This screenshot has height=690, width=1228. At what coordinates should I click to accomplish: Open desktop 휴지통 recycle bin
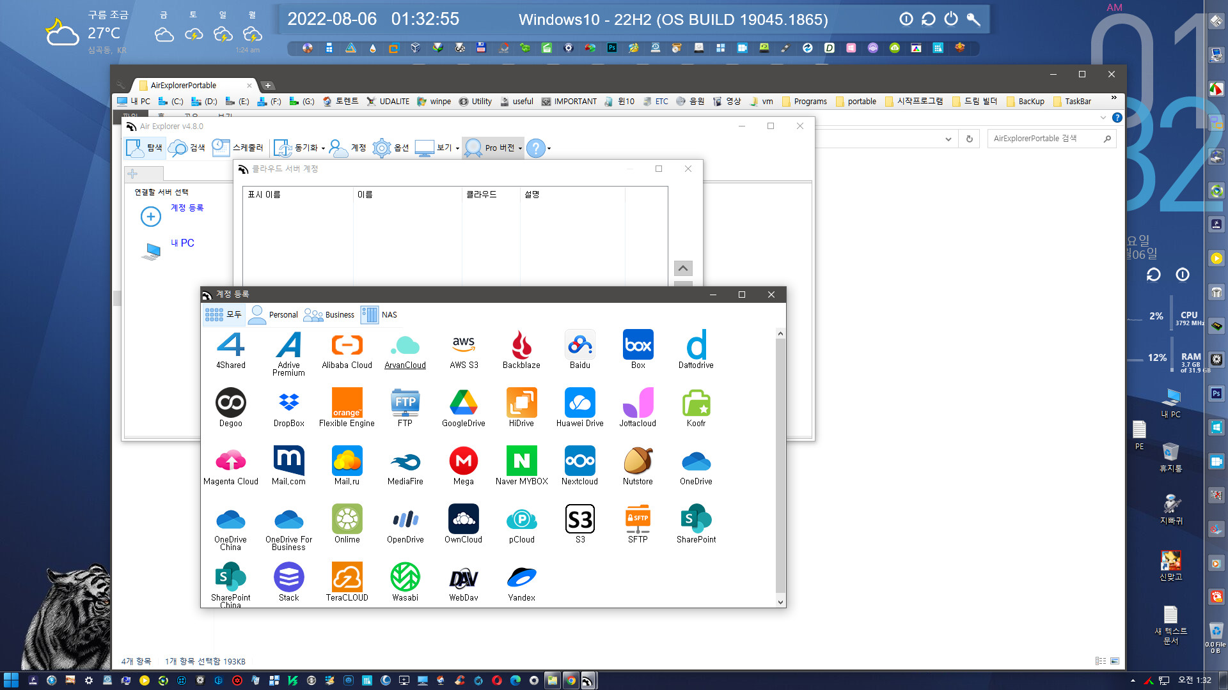[1170, 457]
